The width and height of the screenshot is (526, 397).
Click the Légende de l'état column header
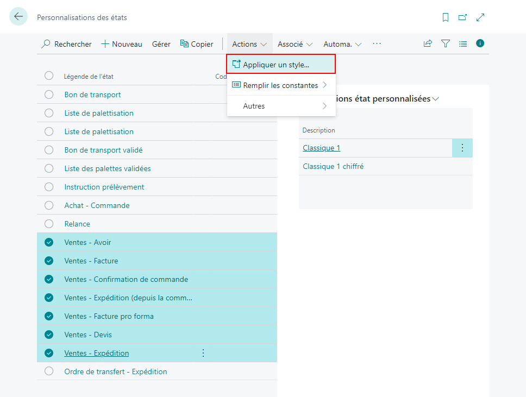coord(89,77)
